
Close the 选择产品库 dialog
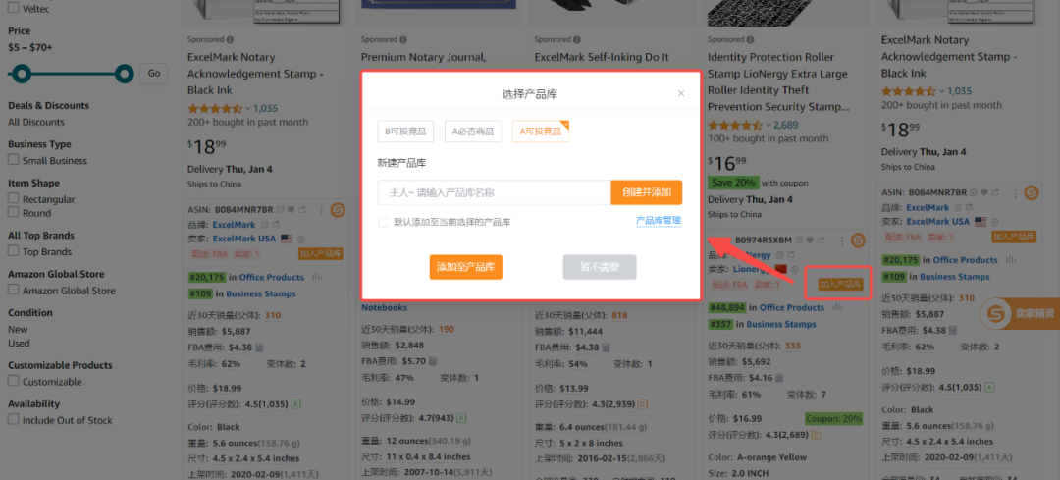(x=681, y=93)
